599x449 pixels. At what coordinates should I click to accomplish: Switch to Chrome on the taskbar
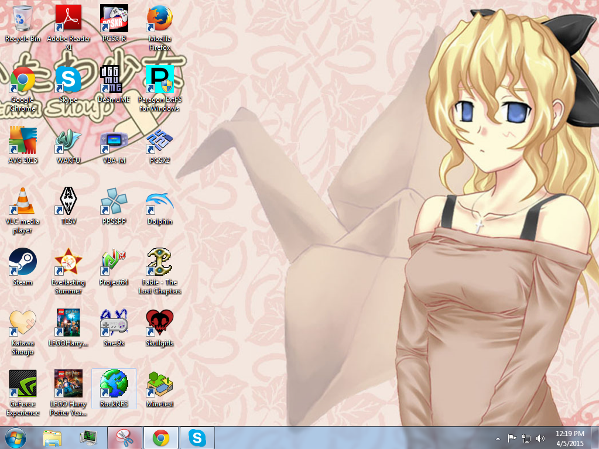[161, 438]
